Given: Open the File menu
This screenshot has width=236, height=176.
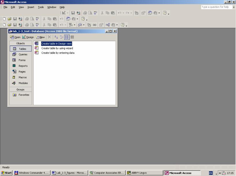Looking at the screenshot, I should 5,7.
